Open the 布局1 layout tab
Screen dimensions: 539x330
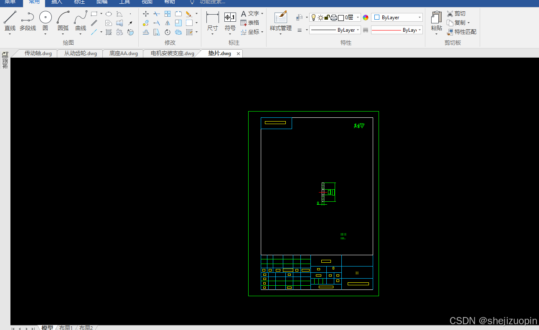click(x=66, y=328)
